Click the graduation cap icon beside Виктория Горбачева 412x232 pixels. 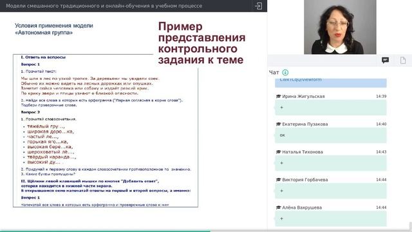279,180
